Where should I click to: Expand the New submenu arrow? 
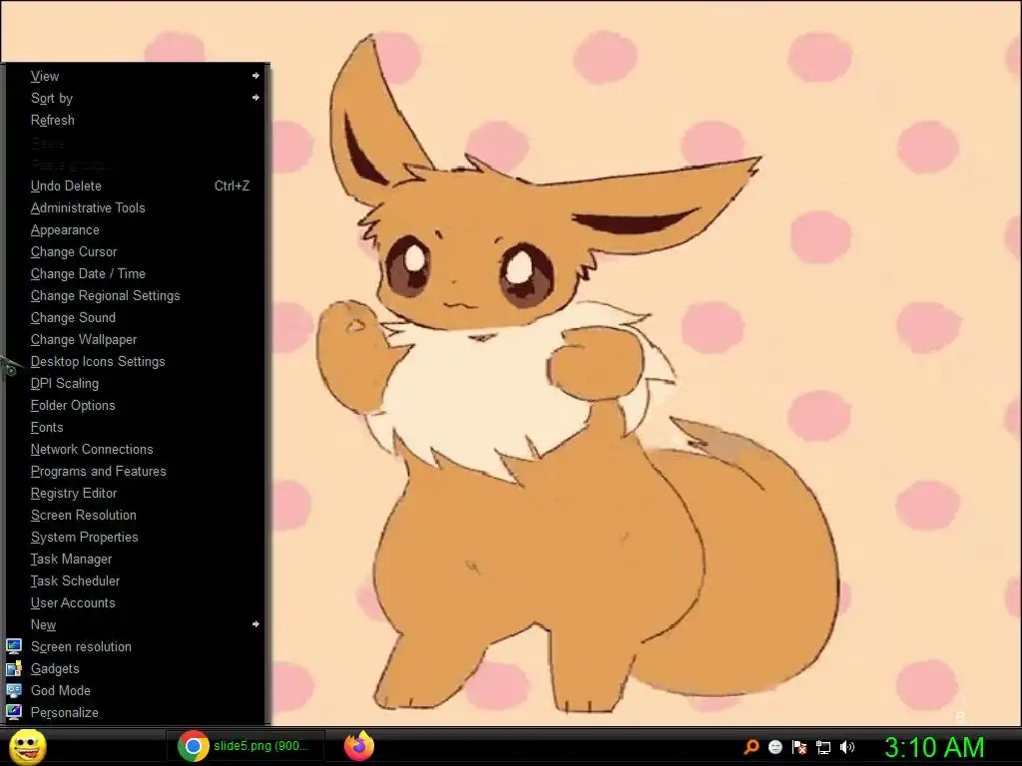tap(255, 624)
